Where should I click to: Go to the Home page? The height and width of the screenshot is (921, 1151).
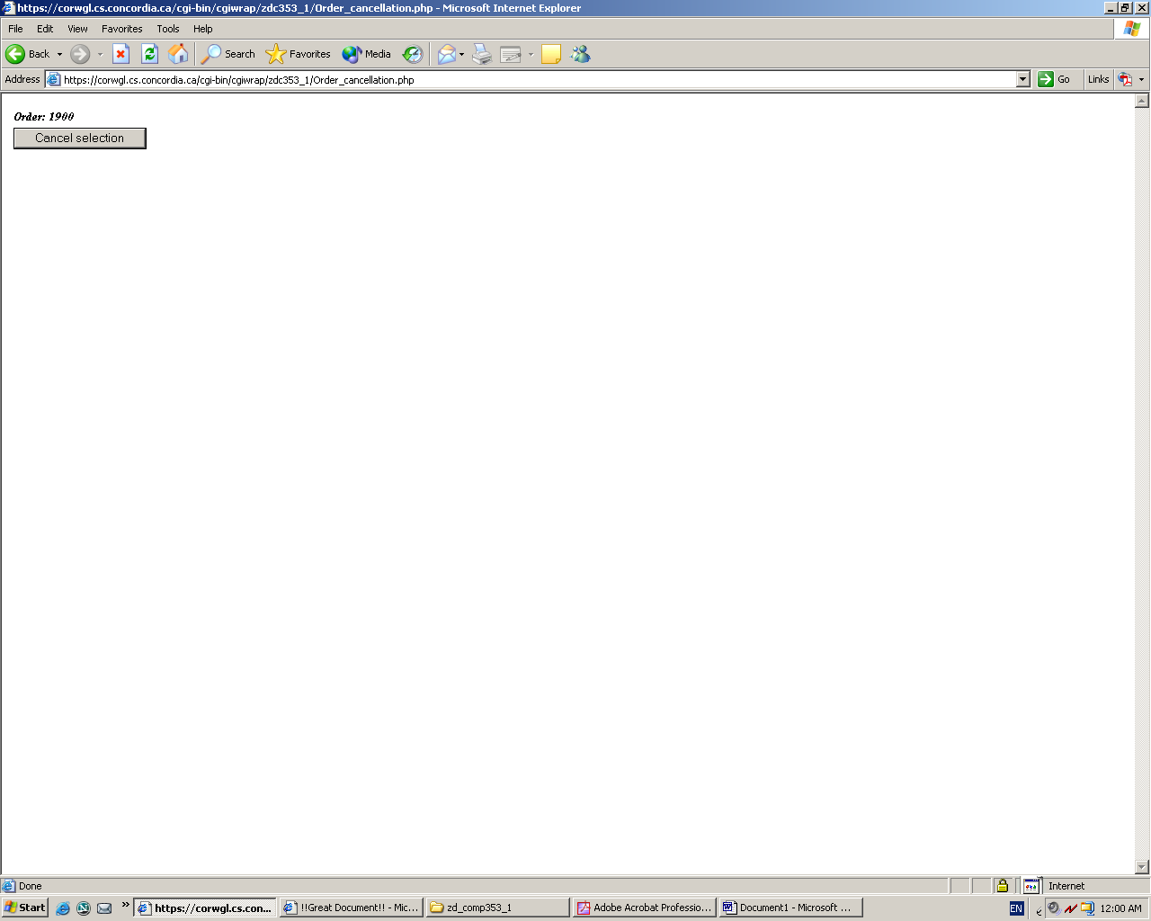click(x=178, y=54)
